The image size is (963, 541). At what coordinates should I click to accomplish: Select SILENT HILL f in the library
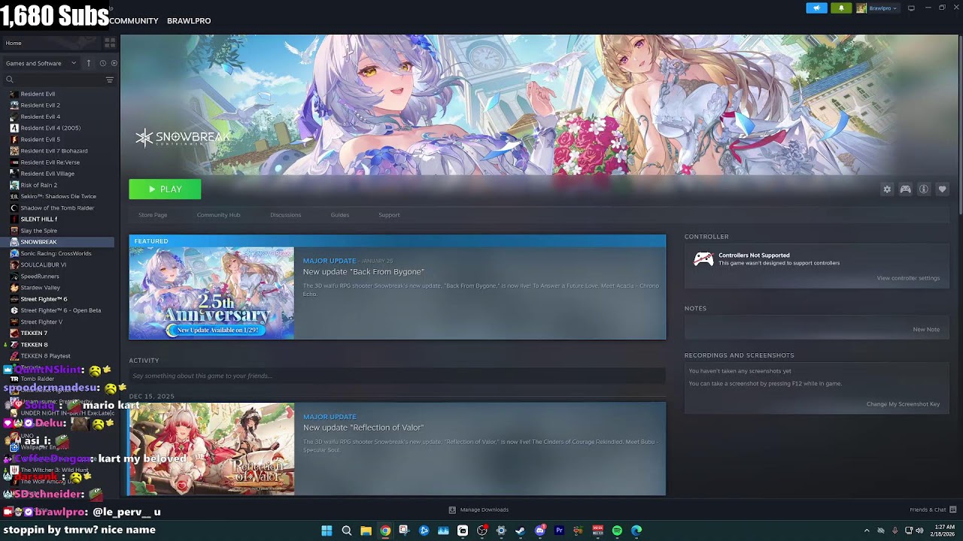[x=38, y=219]
